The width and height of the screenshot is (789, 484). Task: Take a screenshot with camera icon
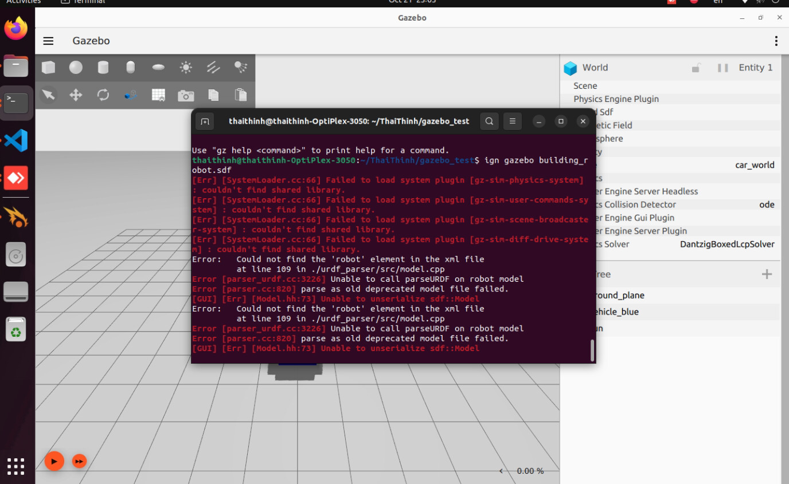pyautogui.click(x=186, y=95)
